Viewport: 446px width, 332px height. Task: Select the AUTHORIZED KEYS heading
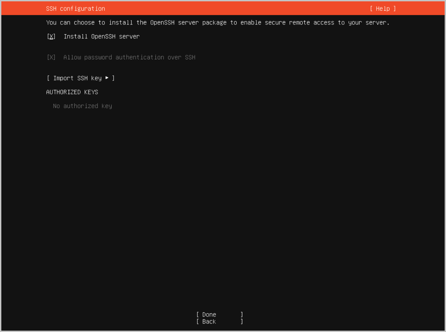(x=72, y=92)
